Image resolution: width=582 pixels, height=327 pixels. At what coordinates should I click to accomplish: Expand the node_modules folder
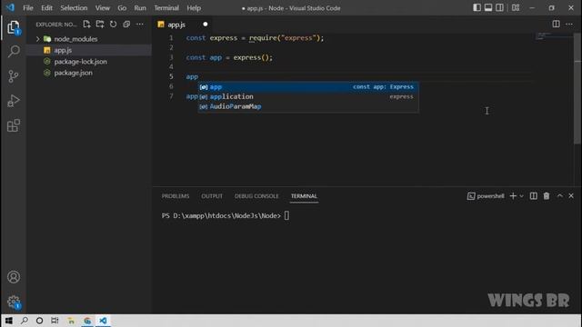(38, 39)
